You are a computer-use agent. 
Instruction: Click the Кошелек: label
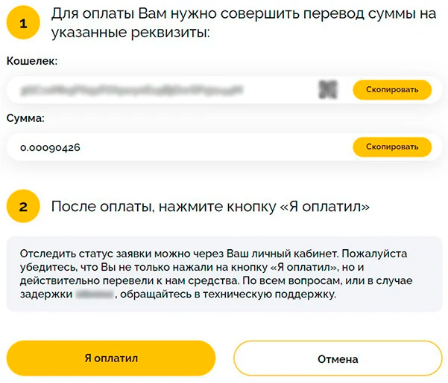[32, 60]
